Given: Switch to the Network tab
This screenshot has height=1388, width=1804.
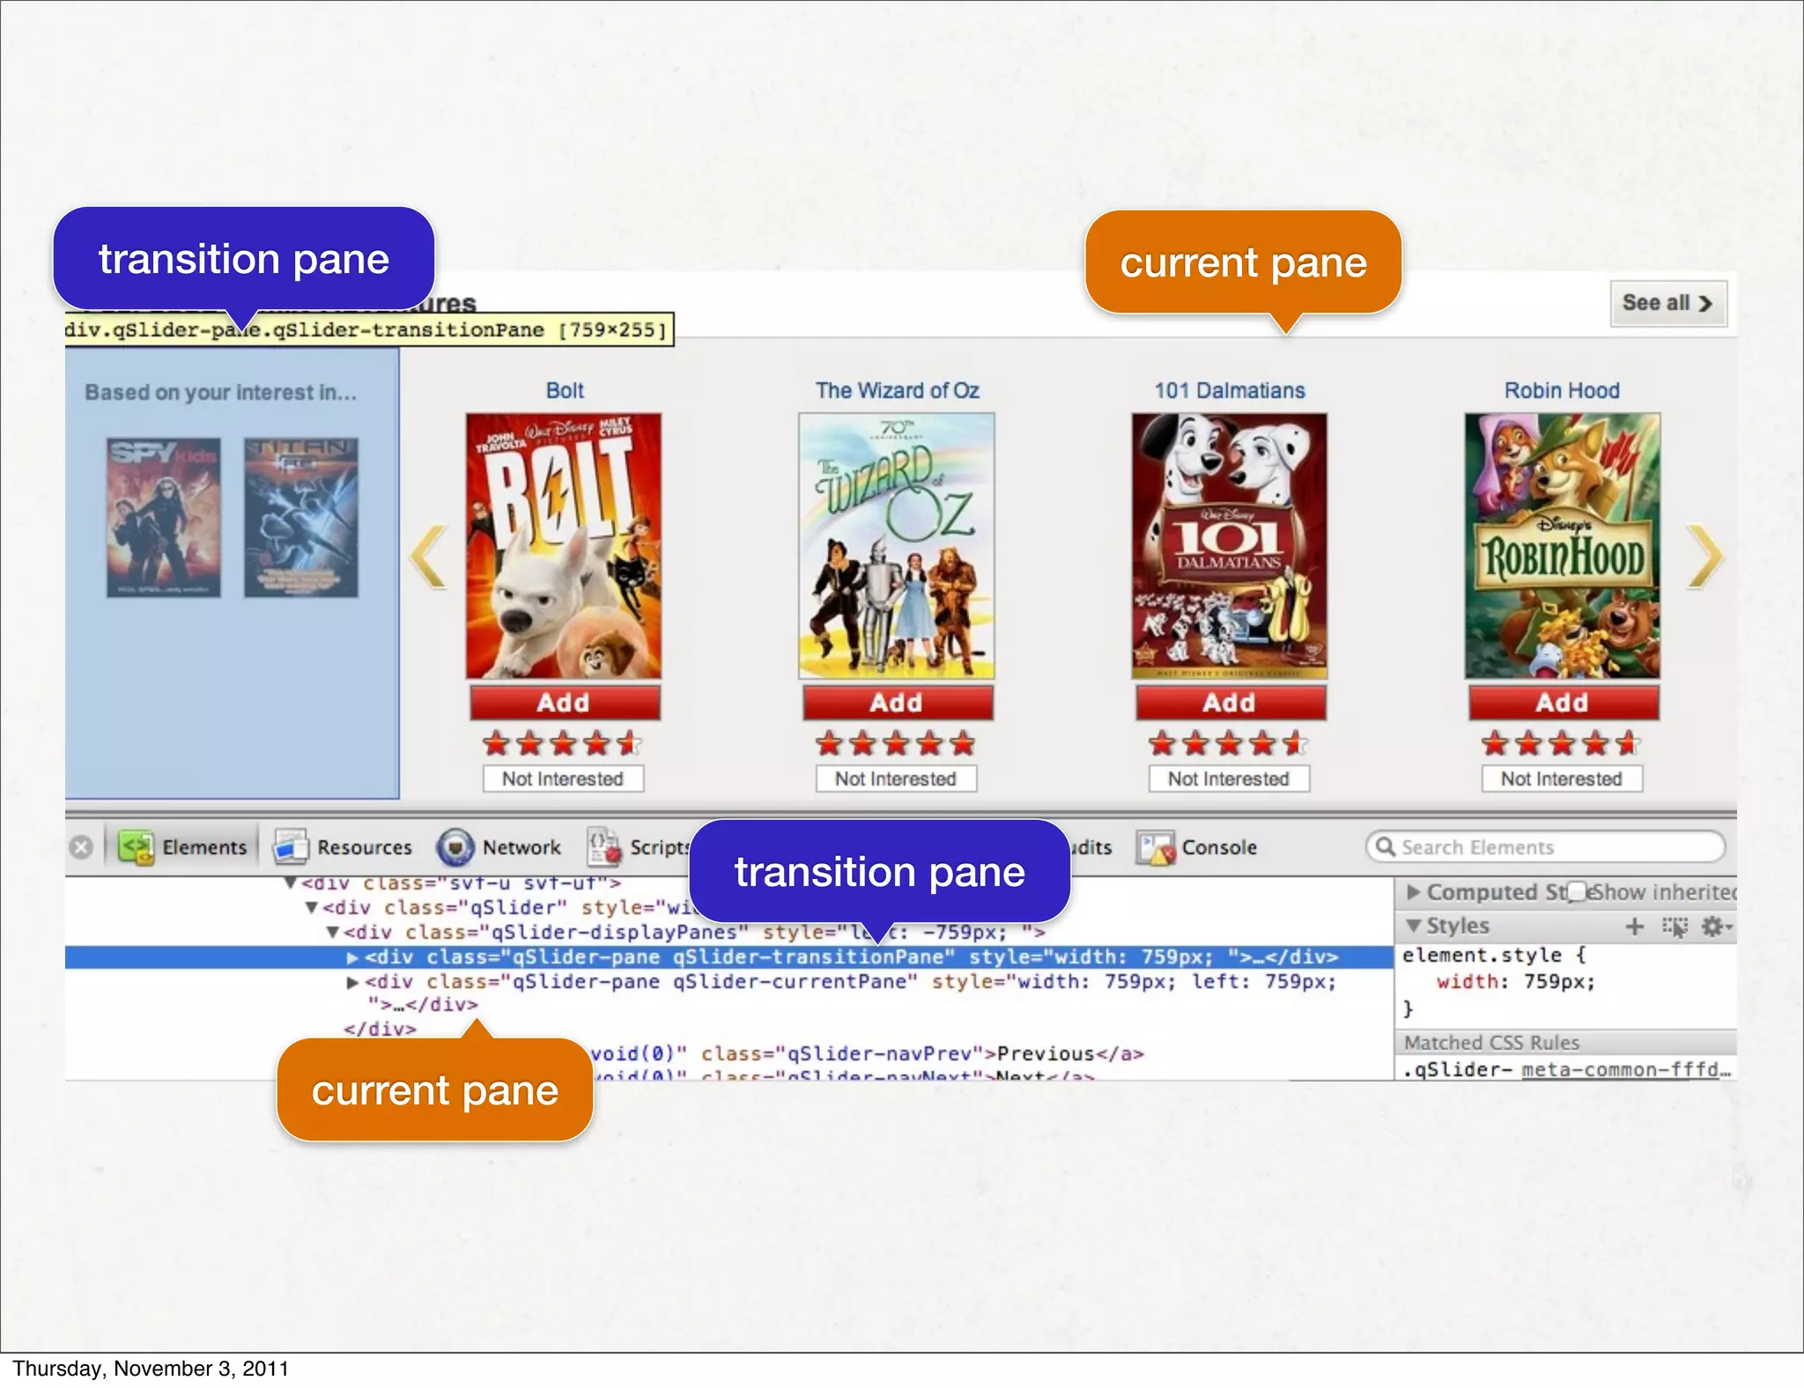Looking at the screenshot, I should click(499, 847).
